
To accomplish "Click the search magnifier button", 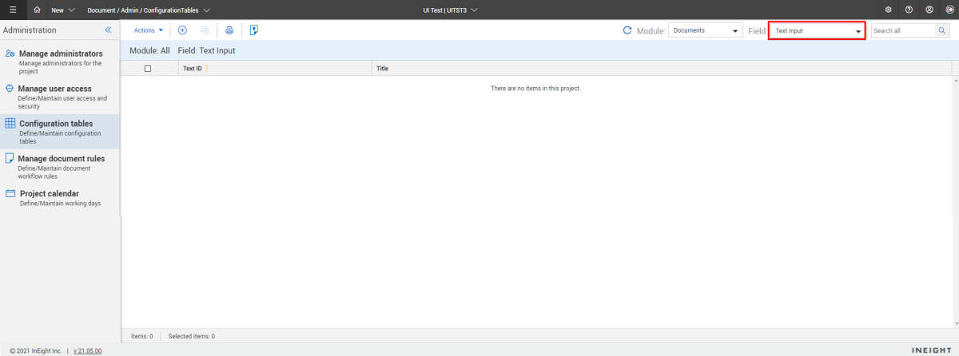I will pyautogui.click(x=942, y=30).
